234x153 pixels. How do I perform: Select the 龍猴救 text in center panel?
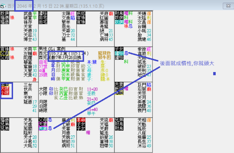coord(104,53)
